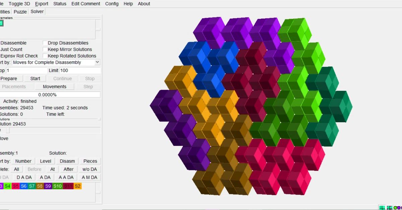This screenshot has height=210, width=402.
Task: Select the S10 piece color block
Action: [x=57, y=186]
